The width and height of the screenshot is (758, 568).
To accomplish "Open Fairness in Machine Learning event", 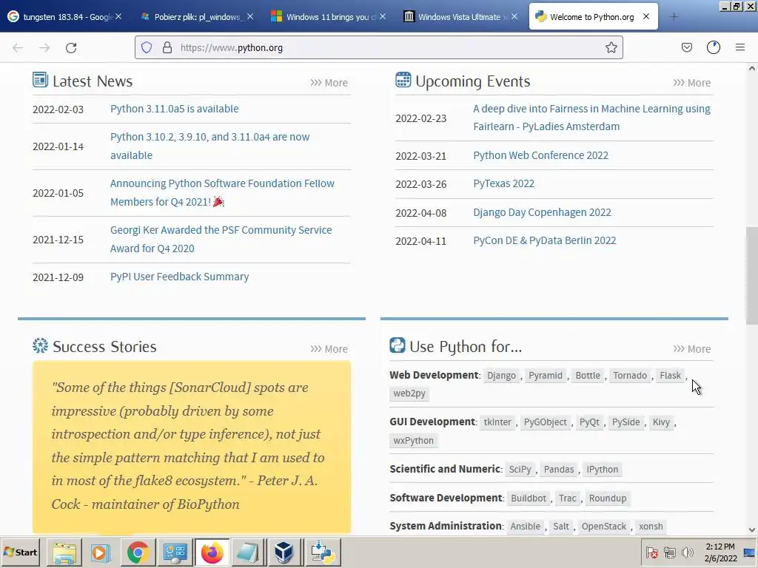I will pyautogui.click(x=591, y=118).
